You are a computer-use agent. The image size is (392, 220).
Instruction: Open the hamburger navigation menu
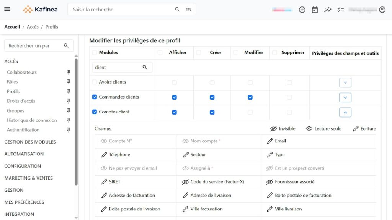pos(7,9)
